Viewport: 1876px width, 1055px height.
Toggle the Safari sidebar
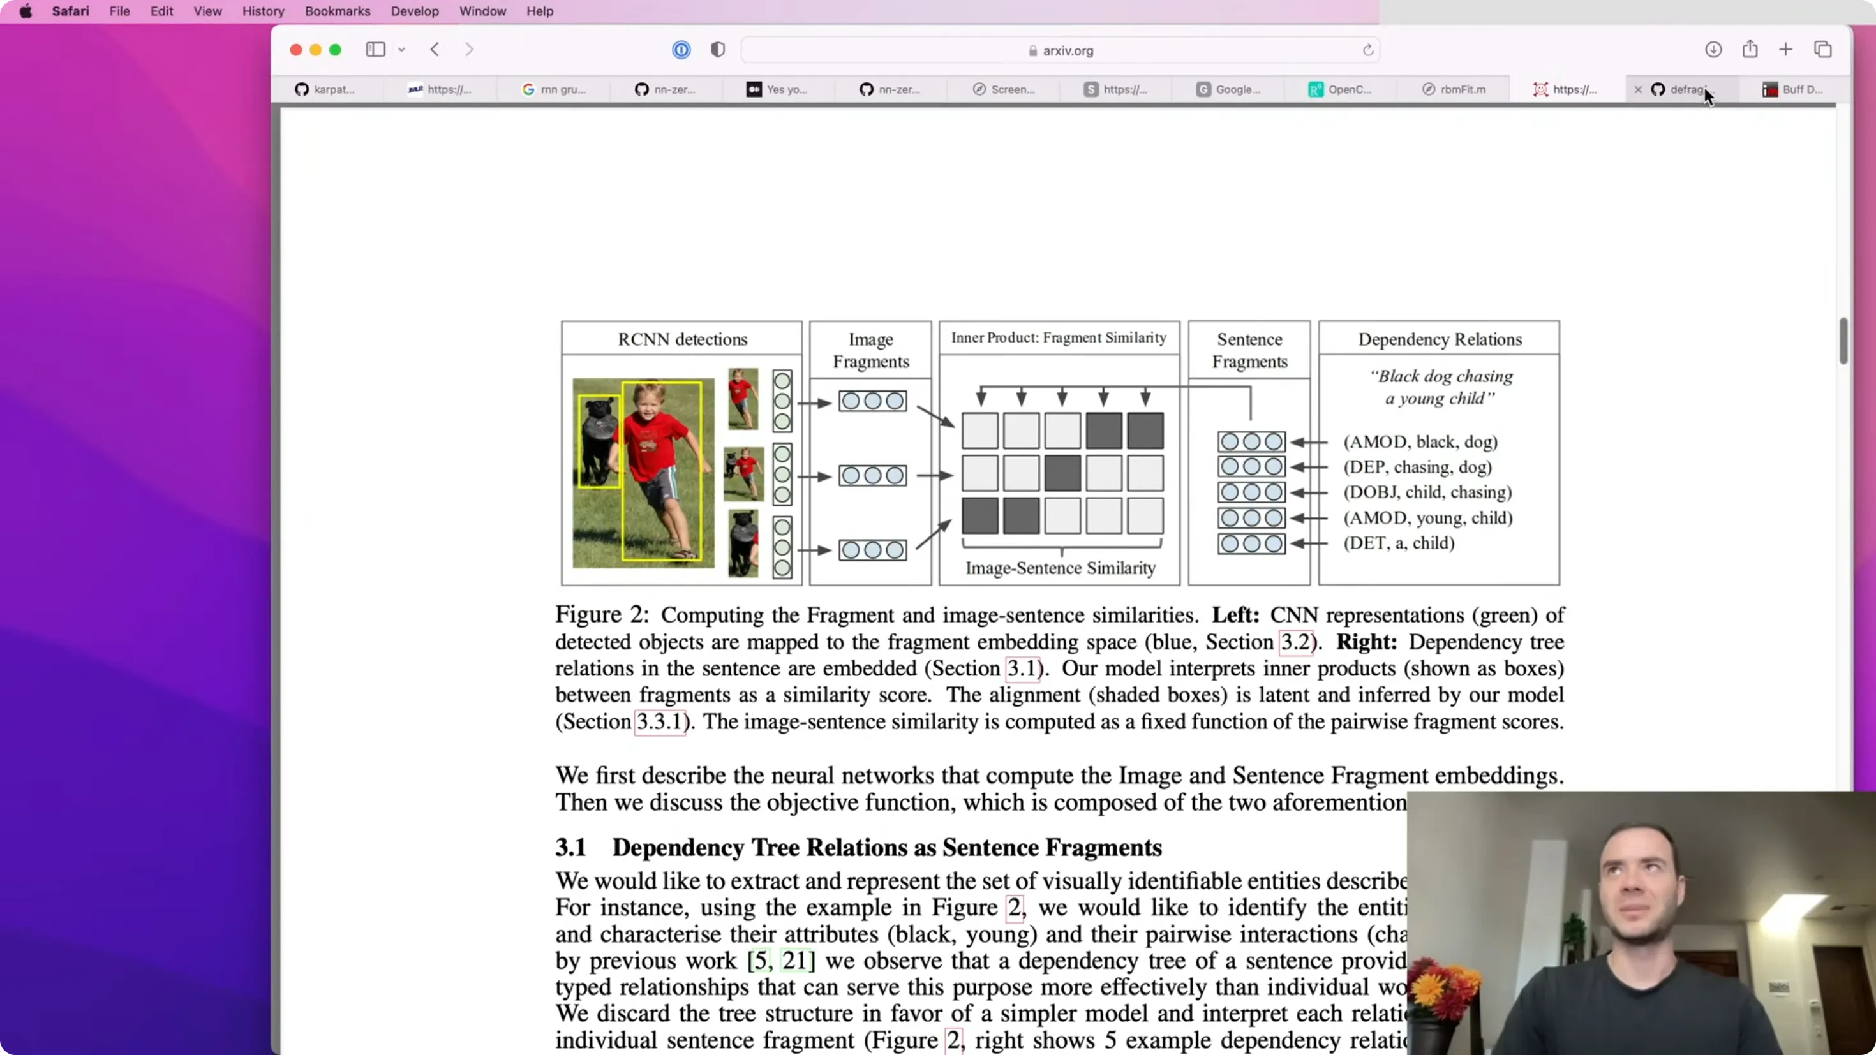point(375,50)
